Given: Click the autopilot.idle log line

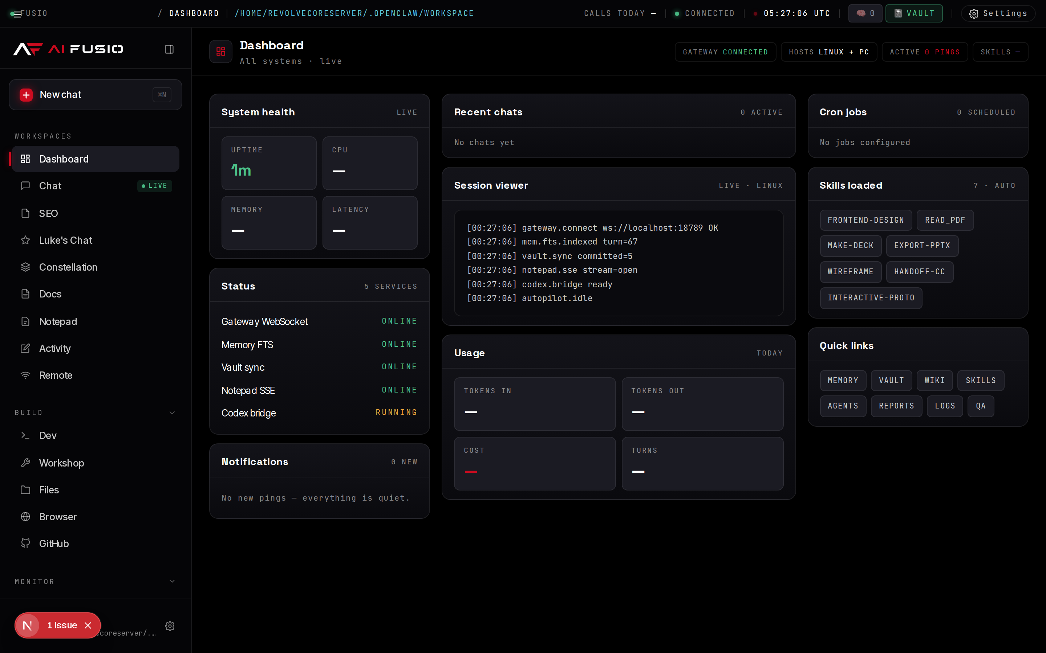Looking at the screenshot, I should pos(530,299).
